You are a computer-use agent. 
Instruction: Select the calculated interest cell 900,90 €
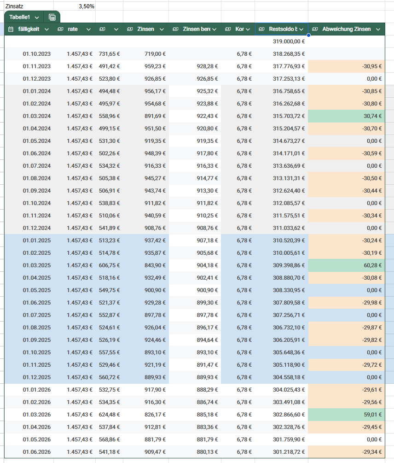tap(195, 290)
